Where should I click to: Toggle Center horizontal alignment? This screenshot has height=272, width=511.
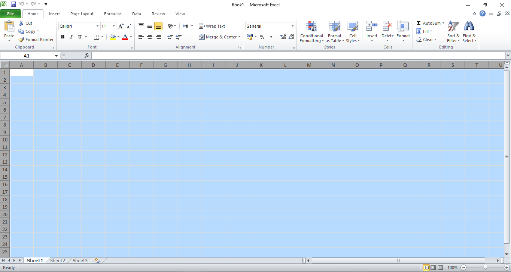149,37
